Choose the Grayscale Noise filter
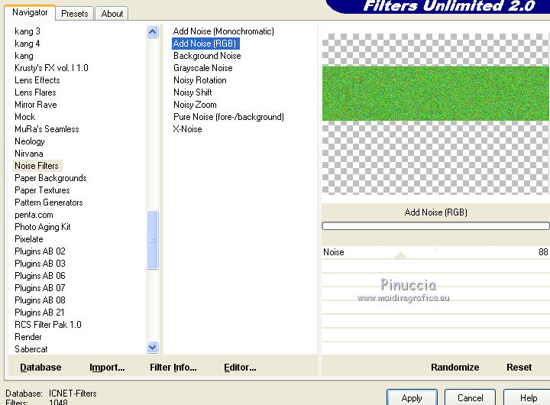 (x=202, y=68)
